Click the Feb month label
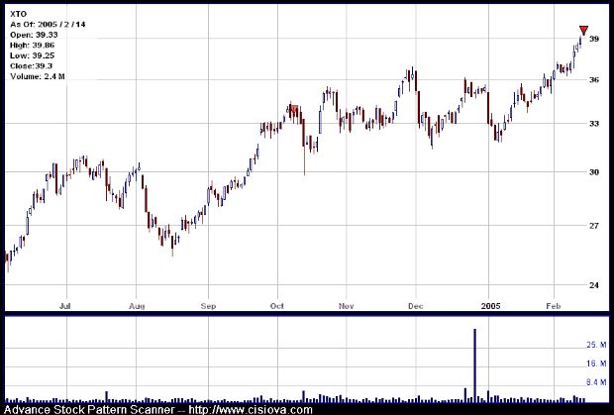614x415 pixels. coord(554,306)
